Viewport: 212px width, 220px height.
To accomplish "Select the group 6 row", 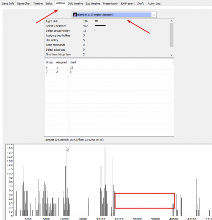I will [109, 67].
